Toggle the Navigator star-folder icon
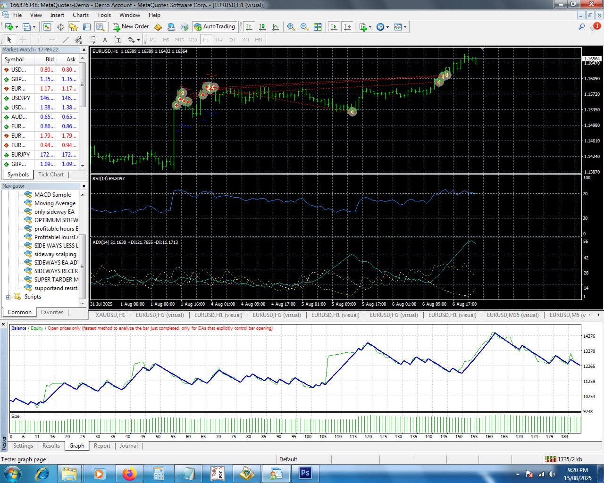This screenshot has width=604, height=483. click(73, 27)
